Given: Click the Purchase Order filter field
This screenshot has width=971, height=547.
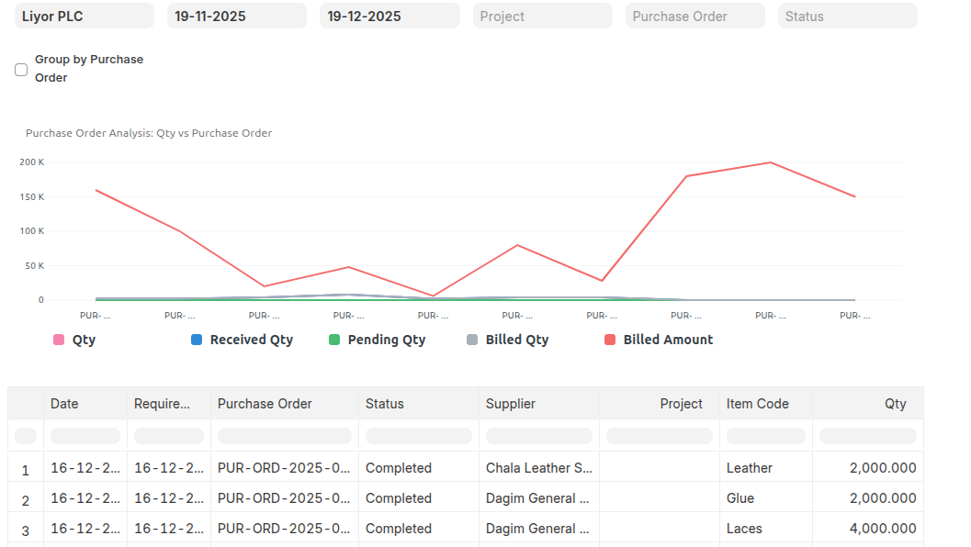Looking at the screenshot, I should click(x=694, y=17).
